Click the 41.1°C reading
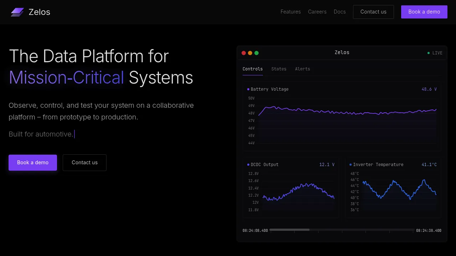The image size is (456, 256). [x=429, y=165]
